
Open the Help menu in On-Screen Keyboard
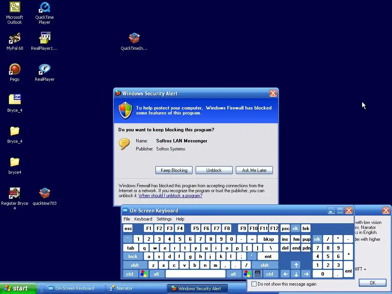click(x=180, y=219)
